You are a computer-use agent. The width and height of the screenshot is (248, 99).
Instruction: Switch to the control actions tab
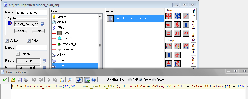click(x=193, y=49)
